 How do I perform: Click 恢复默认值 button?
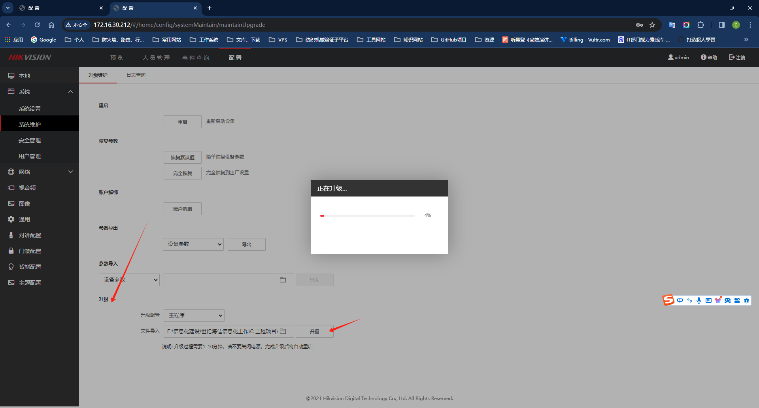click(183, 157)
